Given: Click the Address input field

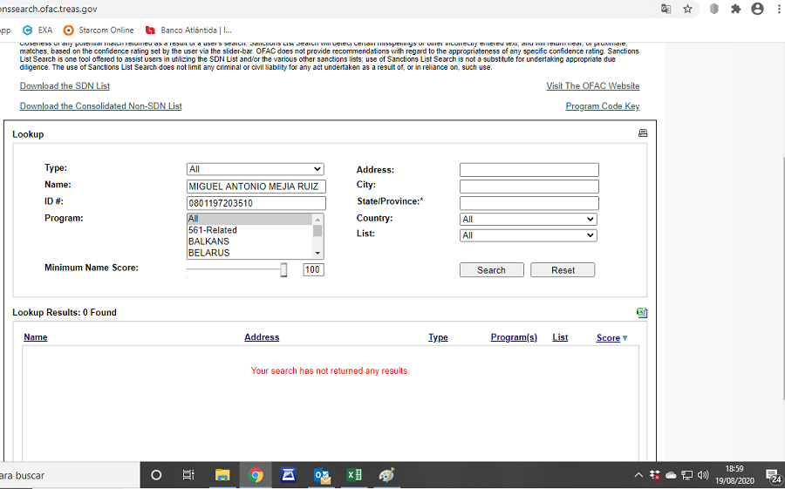Looking at the screenshot, I should point(529,170).
